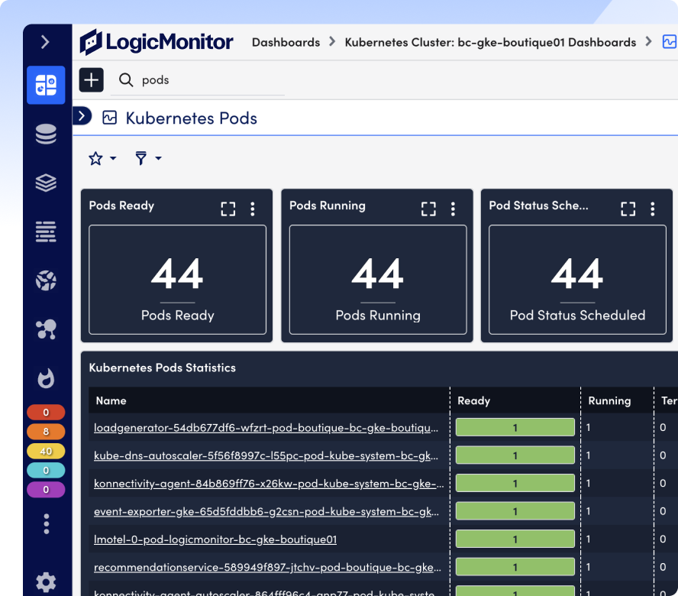The width and height of the screenshot is (678, 596).
Task: Open Pod Status Scheduled widget options menu
Action: (x=653, y=209)
